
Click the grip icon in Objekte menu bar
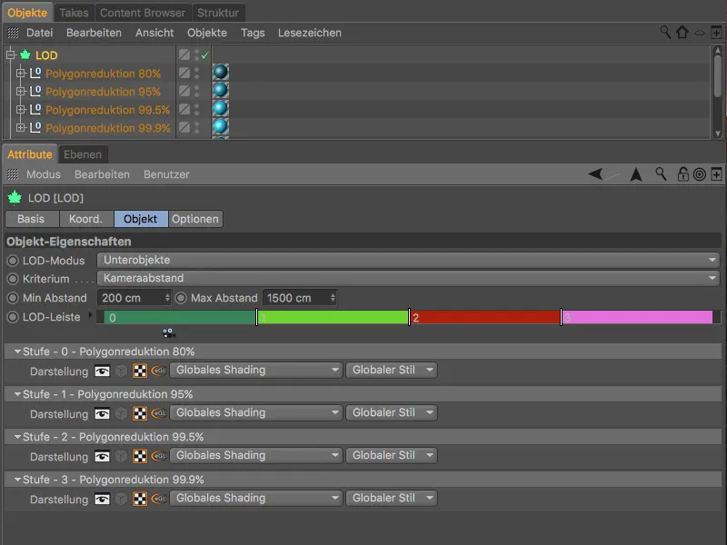click(13, 33)
